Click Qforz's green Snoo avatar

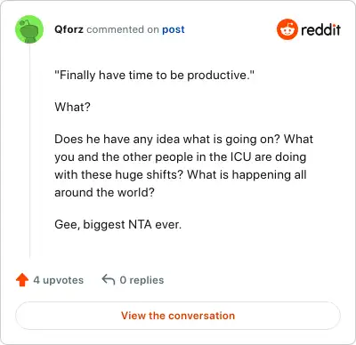click(x=29, y=29)
